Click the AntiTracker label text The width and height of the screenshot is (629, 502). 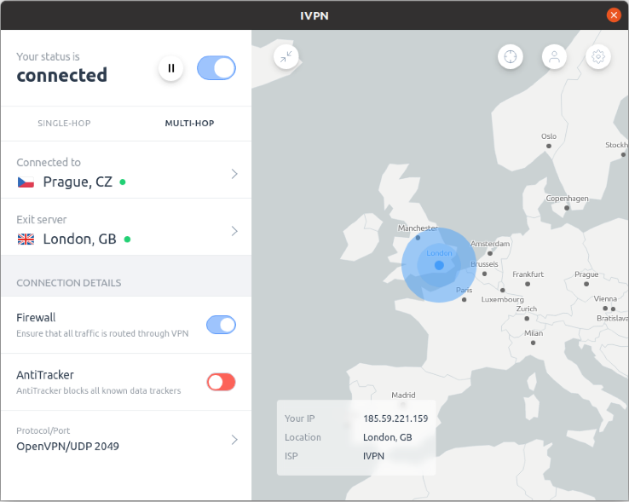(x=45, y=375)
